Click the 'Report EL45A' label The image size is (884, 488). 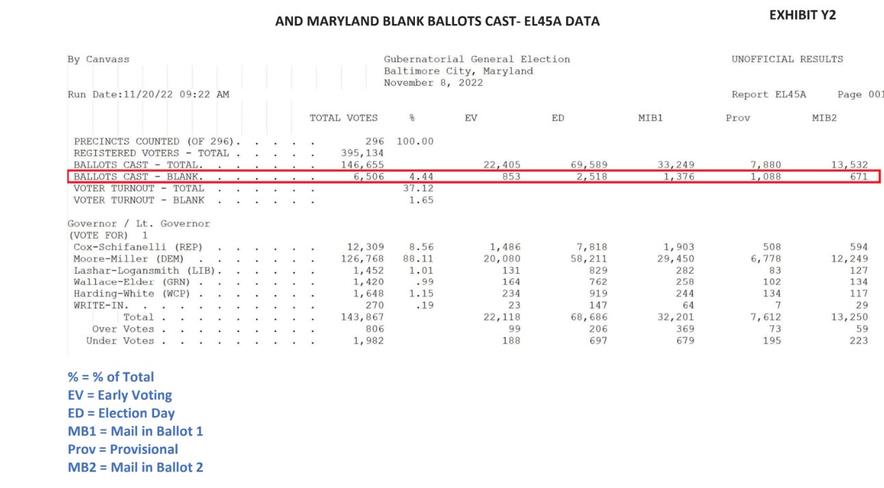point(769,94)
